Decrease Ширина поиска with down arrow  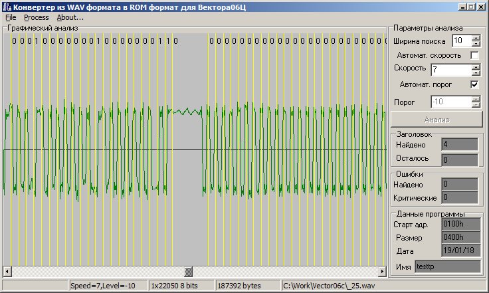475,44
